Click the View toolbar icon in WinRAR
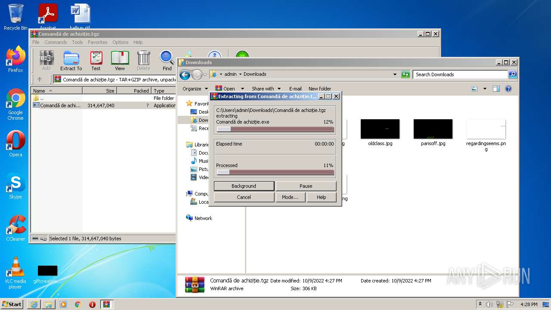The image size is (551, 310). (x=120, y=60)
